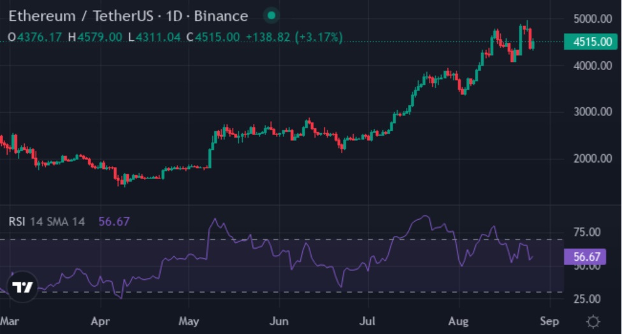Click the 3000.00 price axis label
The height and width of the screenshot is (334, 622).
593,112
